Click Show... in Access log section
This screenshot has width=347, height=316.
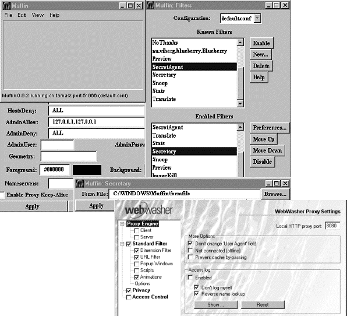pyautogui.click(x=215, y=305)
